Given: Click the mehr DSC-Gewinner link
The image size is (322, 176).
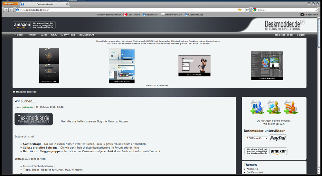Looking at the screenshot, I should click(158, 85).
